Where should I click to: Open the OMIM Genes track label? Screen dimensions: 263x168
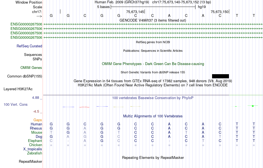pos(31,68)
